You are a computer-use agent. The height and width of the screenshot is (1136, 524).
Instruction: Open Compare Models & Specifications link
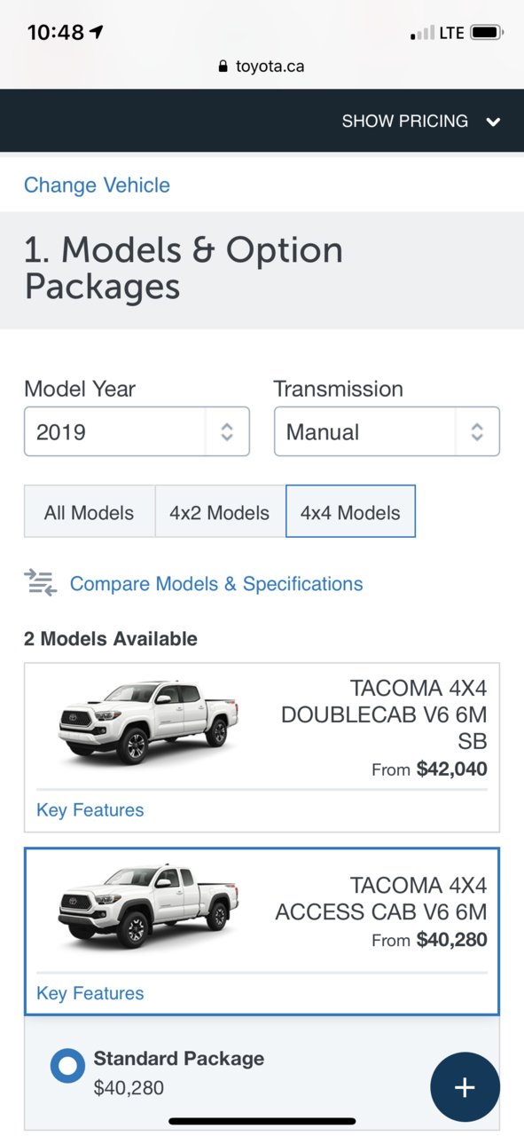pos(216,583)
